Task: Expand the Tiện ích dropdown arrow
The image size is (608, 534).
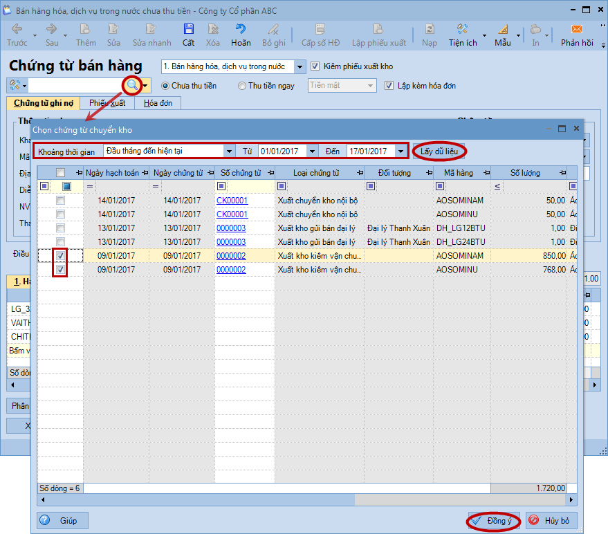Action: (484, 35)
